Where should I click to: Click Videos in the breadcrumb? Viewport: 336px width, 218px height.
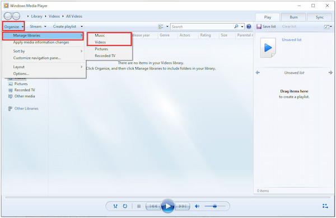pos(54,16)
